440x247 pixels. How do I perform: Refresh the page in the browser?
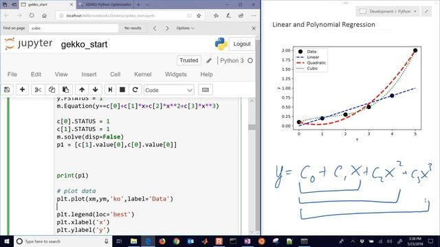(x=32, y=16)
